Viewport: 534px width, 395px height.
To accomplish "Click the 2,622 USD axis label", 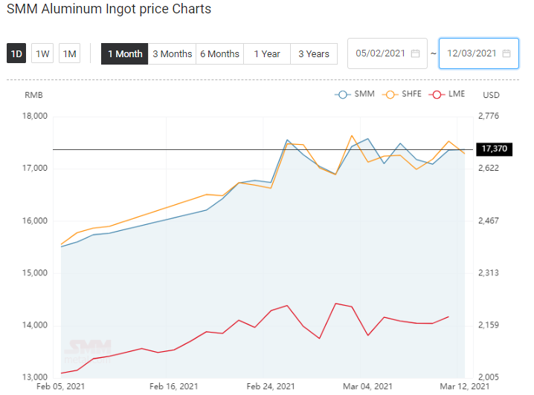I will [489, 168].
